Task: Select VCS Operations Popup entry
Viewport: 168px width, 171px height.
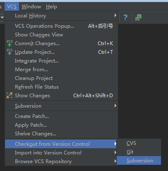Action: (61, 26)
